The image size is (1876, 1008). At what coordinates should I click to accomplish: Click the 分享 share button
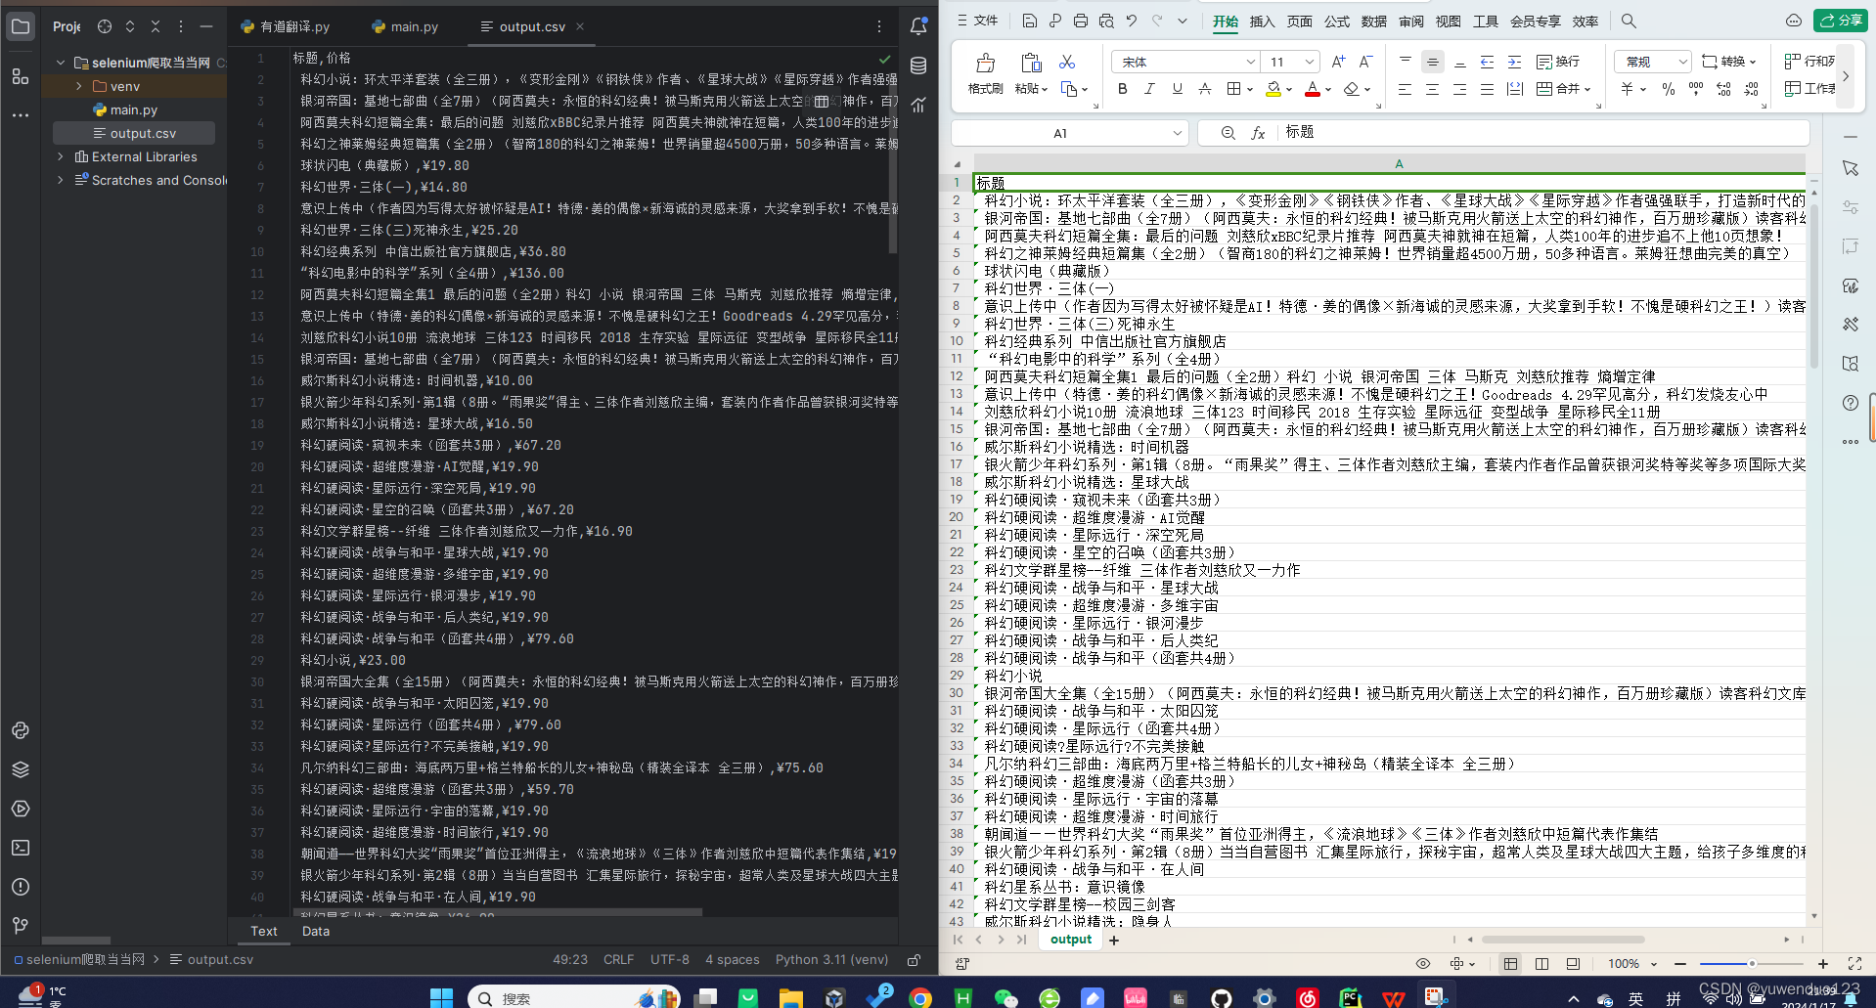tap(1840, 21)
